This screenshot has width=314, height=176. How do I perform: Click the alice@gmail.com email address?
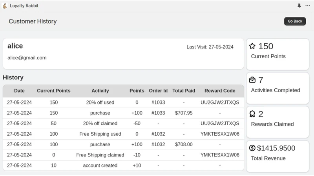pos(27,57)
